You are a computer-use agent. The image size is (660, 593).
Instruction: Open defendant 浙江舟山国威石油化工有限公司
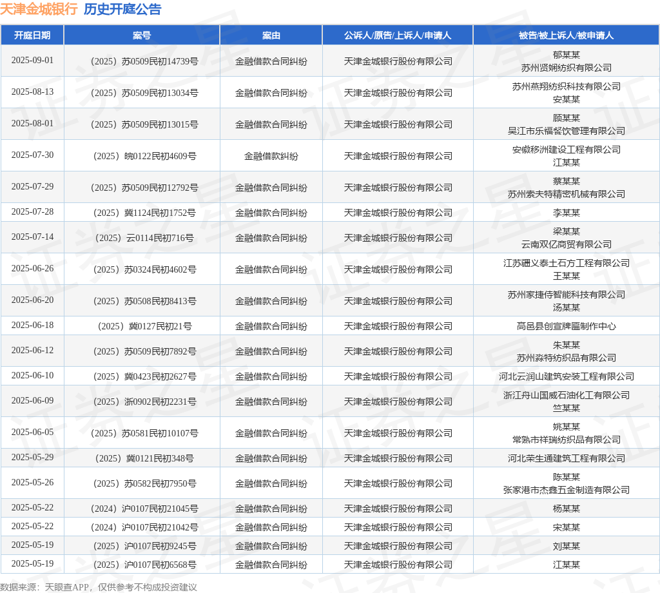click(x=566, y=395)
